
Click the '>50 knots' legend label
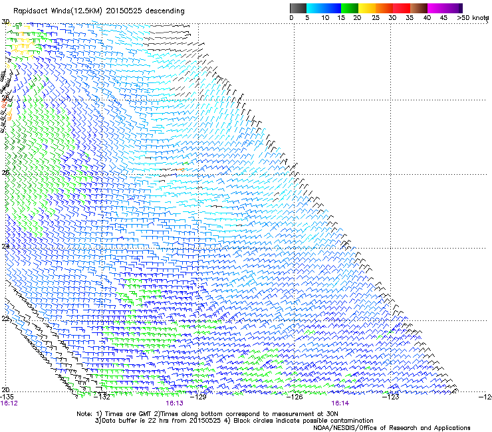tap(473, 18)
